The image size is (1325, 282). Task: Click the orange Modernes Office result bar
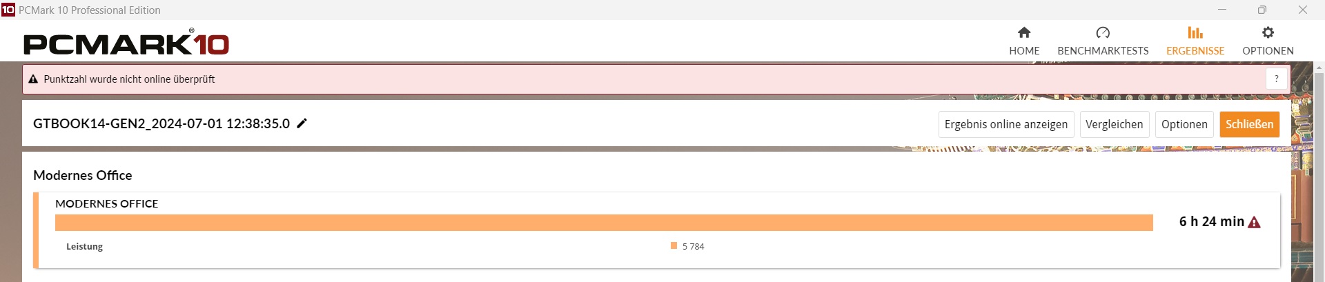pos(604,223)
